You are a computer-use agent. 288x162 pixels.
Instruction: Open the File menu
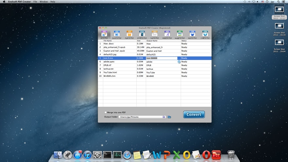(35, 2)
